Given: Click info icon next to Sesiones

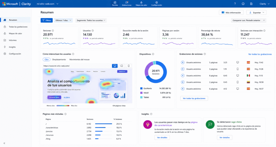Looking at the screenshot, I should (x=53, y=31).
